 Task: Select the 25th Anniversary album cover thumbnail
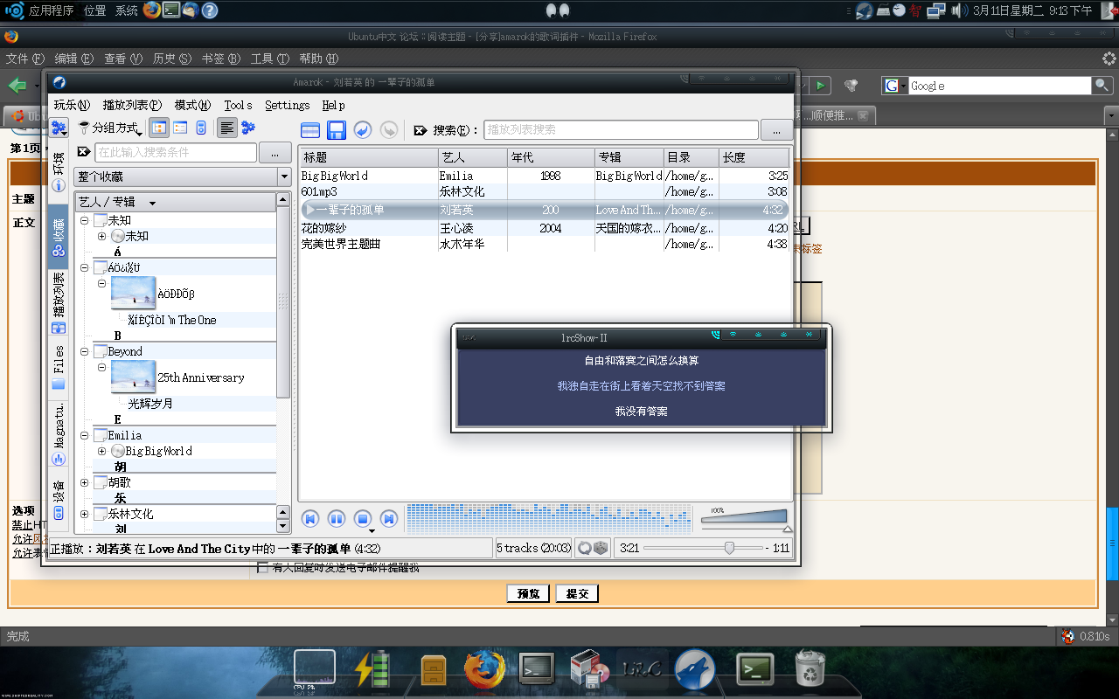[134, 377]
